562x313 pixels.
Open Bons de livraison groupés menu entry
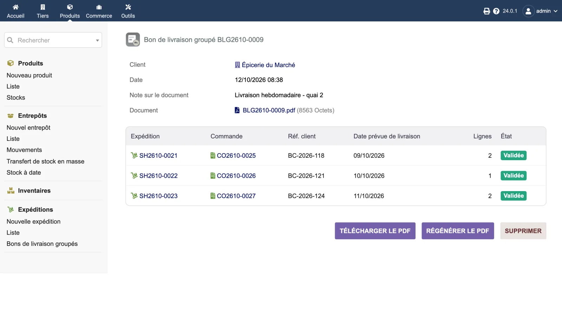(x=42, y=244)
